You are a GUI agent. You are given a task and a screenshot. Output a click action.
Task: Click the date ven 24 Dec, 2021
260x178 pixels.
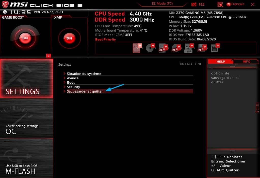(x=48, y=12)
